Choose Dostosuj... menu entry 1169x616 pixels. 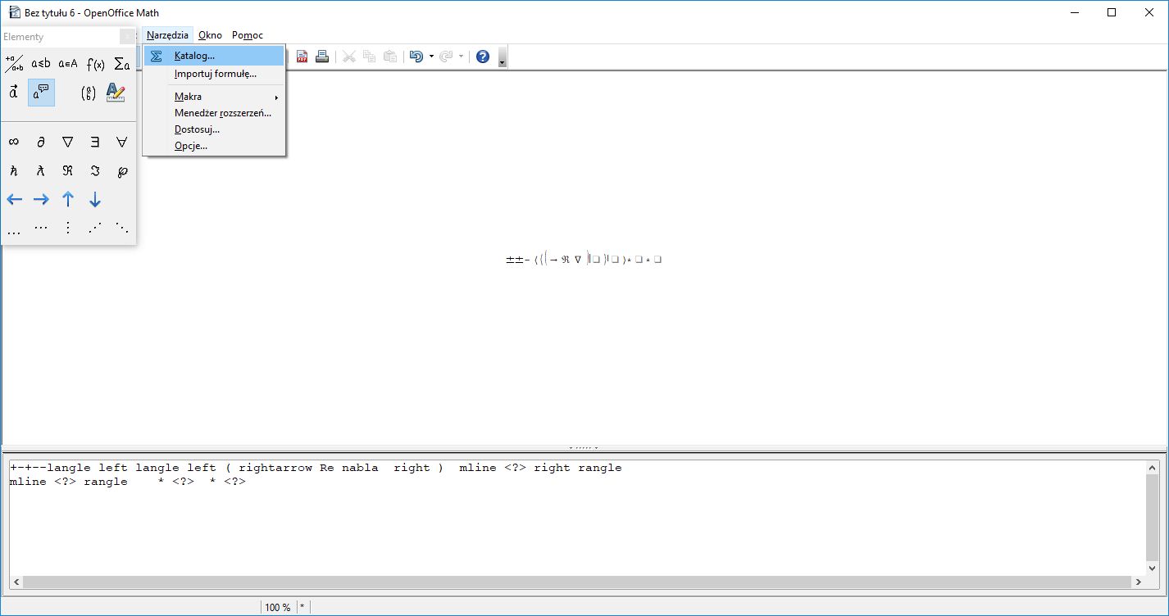click(x=214, y=129)
